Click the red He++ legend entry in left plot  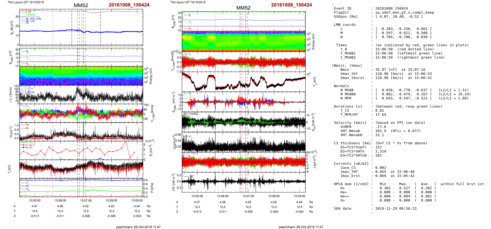(x=32, y=145)
